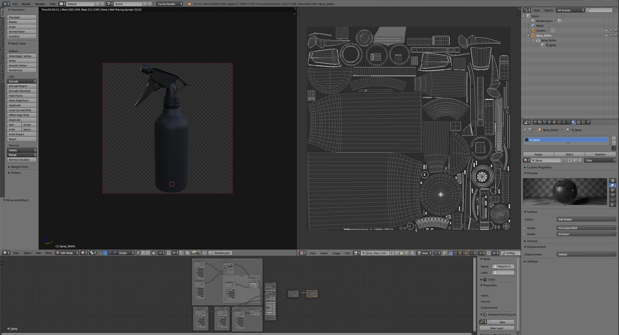The width and height of the screenshot is (619, 335).
Task: Hide the Camera with its eye icon
Action: (x=606, y=31)
